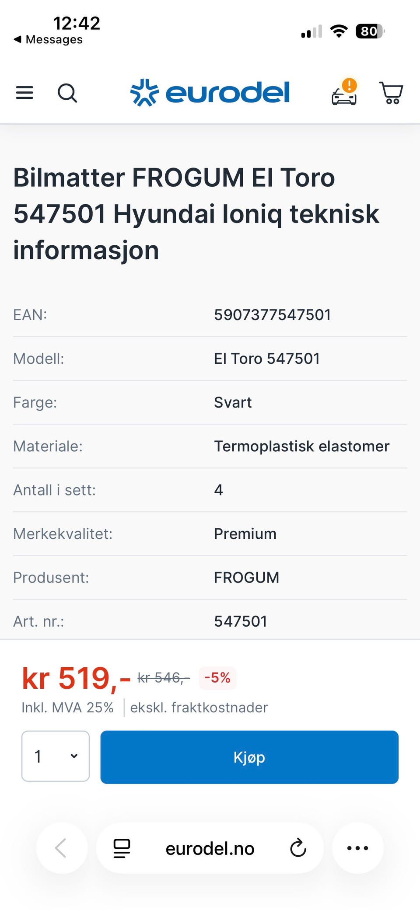Screen dimensions: 420x910
Task: Reload the page in the browser
Action: pos(298,848)
